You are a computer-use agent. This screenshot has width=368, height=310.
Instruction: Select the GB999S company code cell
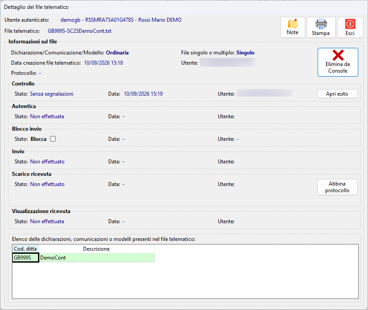pos(25,258)
